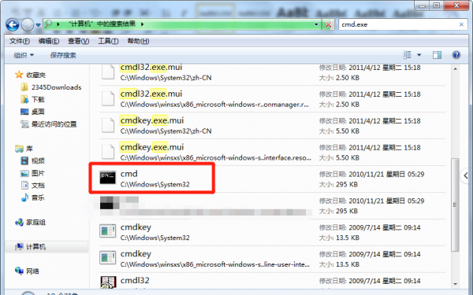Click the vertical scrollbar thumb
The width and height of the screenshot is (473, 295).
(x=455, y=205)
